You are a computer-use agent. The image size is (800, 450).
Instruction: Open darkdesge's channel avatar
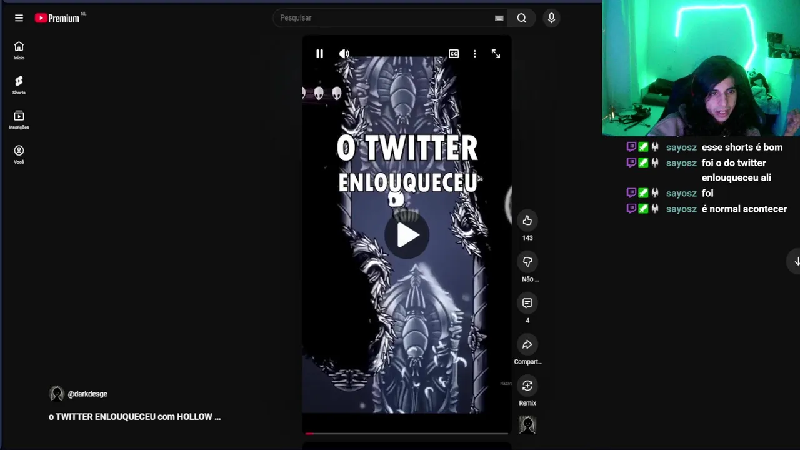(57, 394)
